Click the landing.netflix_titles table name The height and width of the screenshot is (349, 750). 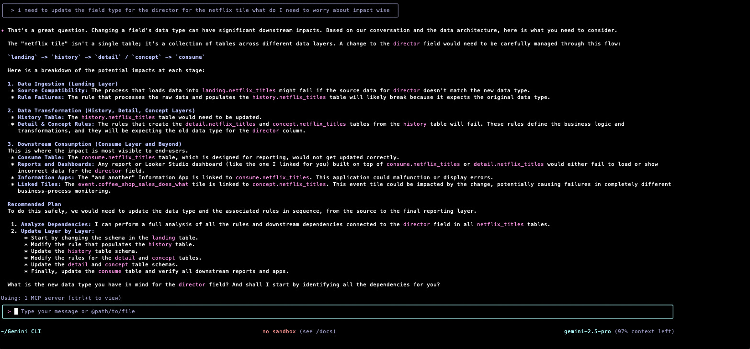pos(239,90)
